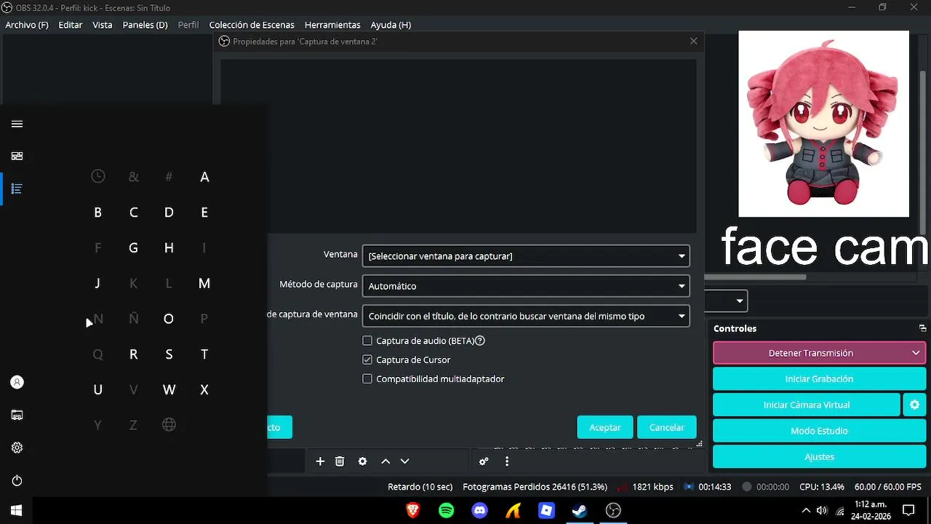Open Colección de Escenas menu
The height and width of the screenshot is (524, 931).
coord(252,25)
